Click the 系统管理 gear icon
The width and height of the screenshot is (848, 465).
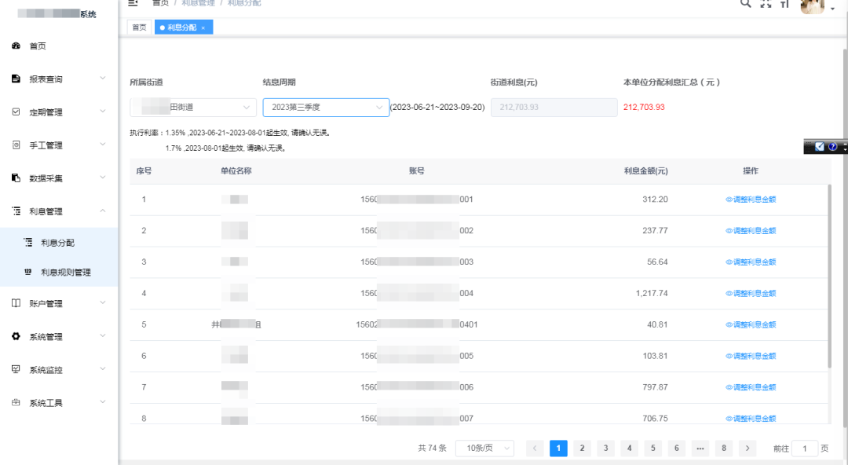(16, 337)
